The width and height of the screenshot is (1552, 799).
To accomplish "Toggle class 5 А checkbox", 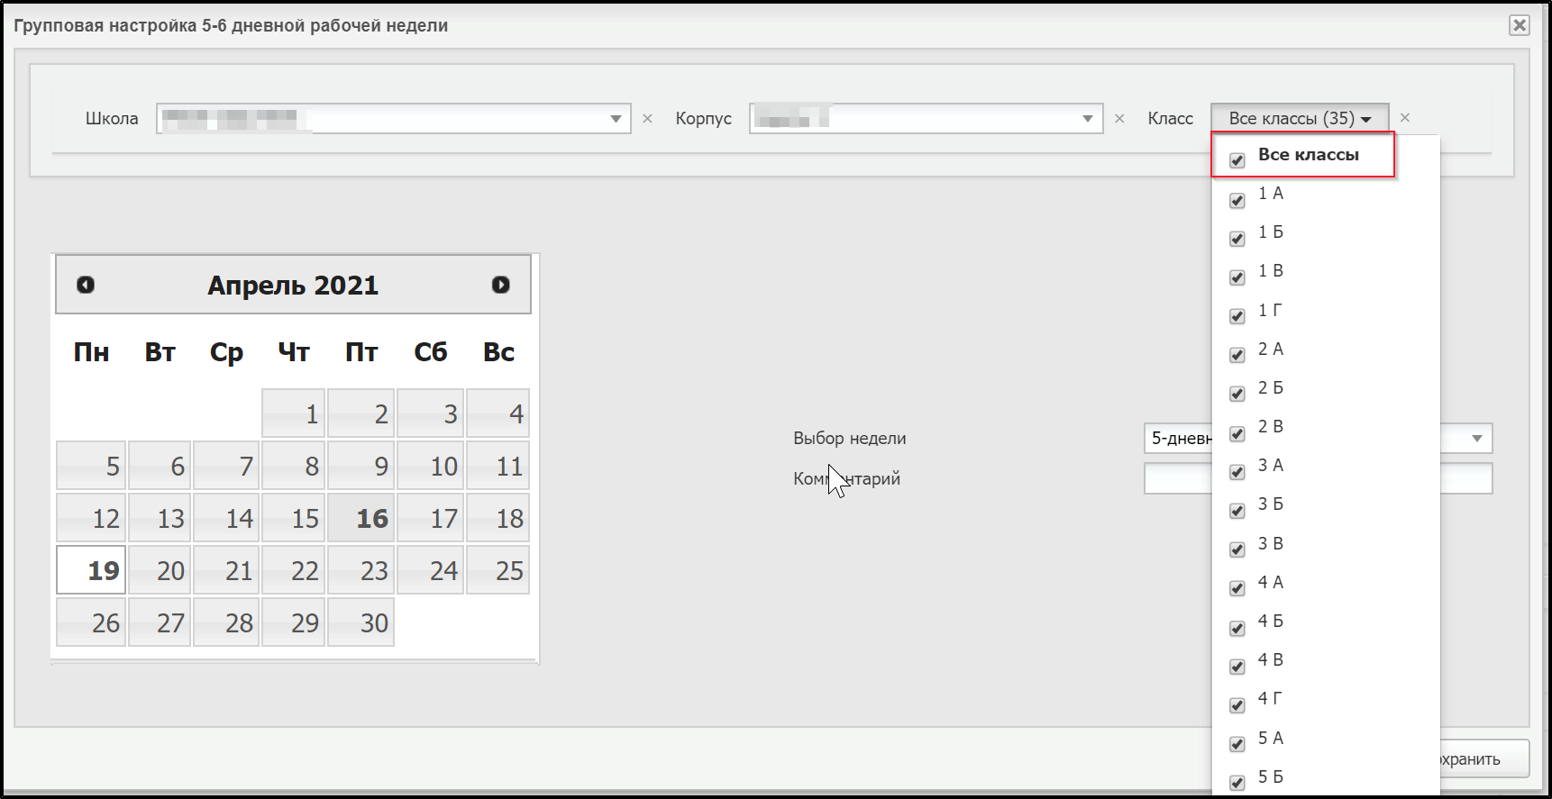I will (1237, 744).
